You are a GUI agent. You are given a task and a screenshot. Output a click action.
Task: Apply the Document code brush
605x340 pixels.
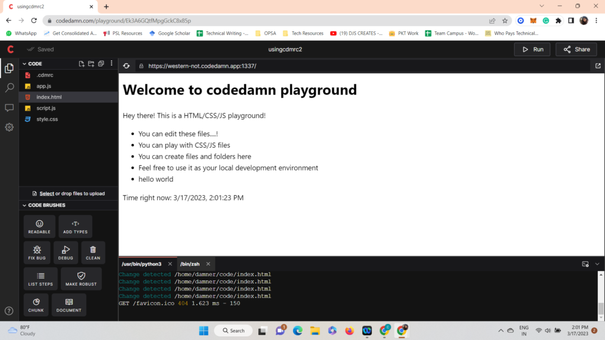pyautogui.click(x=69, y=305)
